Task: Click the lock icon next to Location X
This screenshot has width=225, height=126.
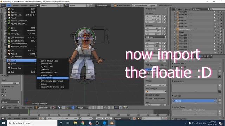Action: coord(164,16)
